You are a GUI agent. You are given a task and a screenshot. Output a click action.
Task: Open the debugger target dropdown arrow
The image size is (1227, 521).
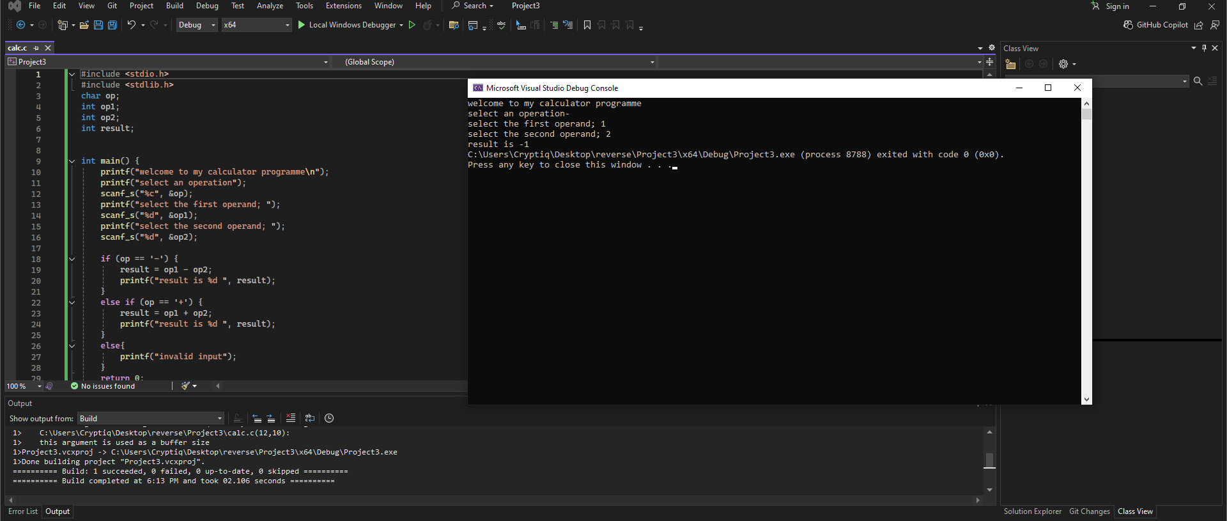click(x=401, y=25)
